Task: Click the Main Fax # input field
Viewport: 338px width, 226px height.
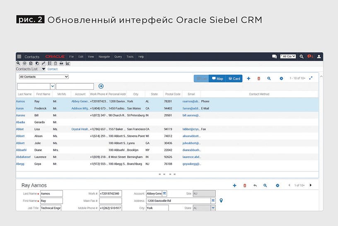Action: 110,201
